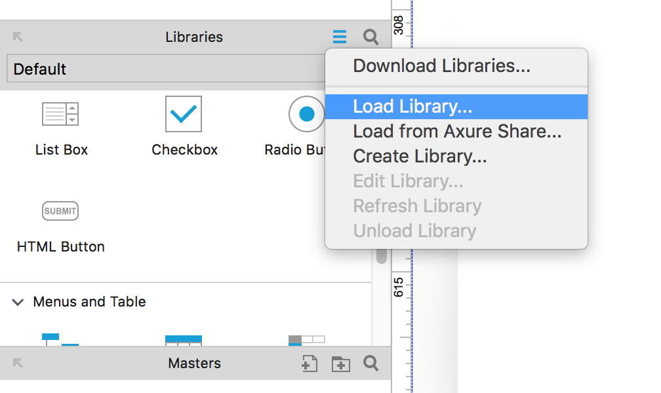Select the HTML Button submit widget icon
The width and height of the screenshot is (661, 393).
[x=60, y=211]
